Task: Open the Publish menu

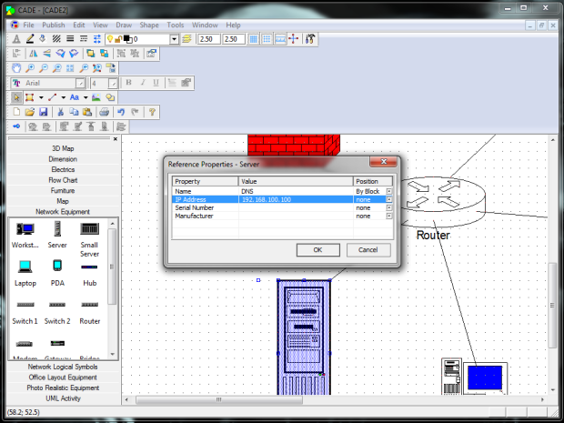Action: [x=54, y=25]
